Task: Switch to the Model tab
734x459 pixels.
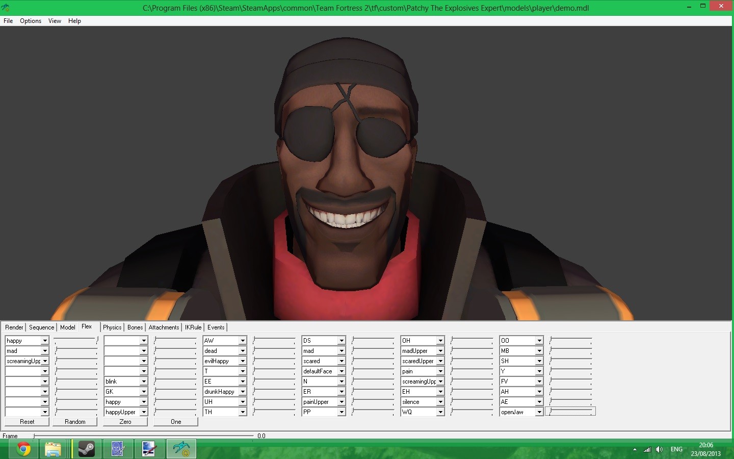Action: pyautogui.click(x=68, y=327)
